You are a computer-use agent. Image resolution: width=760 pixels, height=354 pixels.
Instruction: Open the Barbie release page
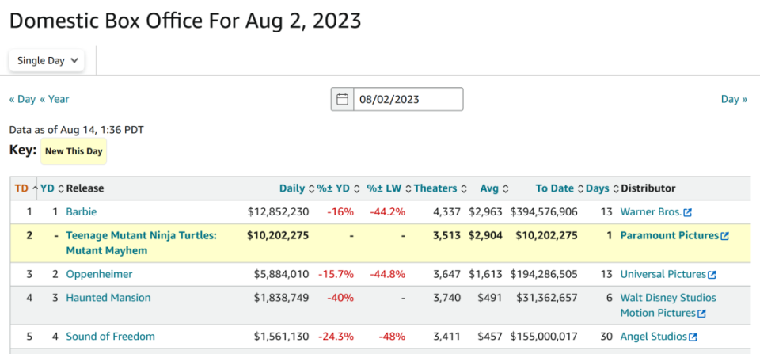[82, 212]
